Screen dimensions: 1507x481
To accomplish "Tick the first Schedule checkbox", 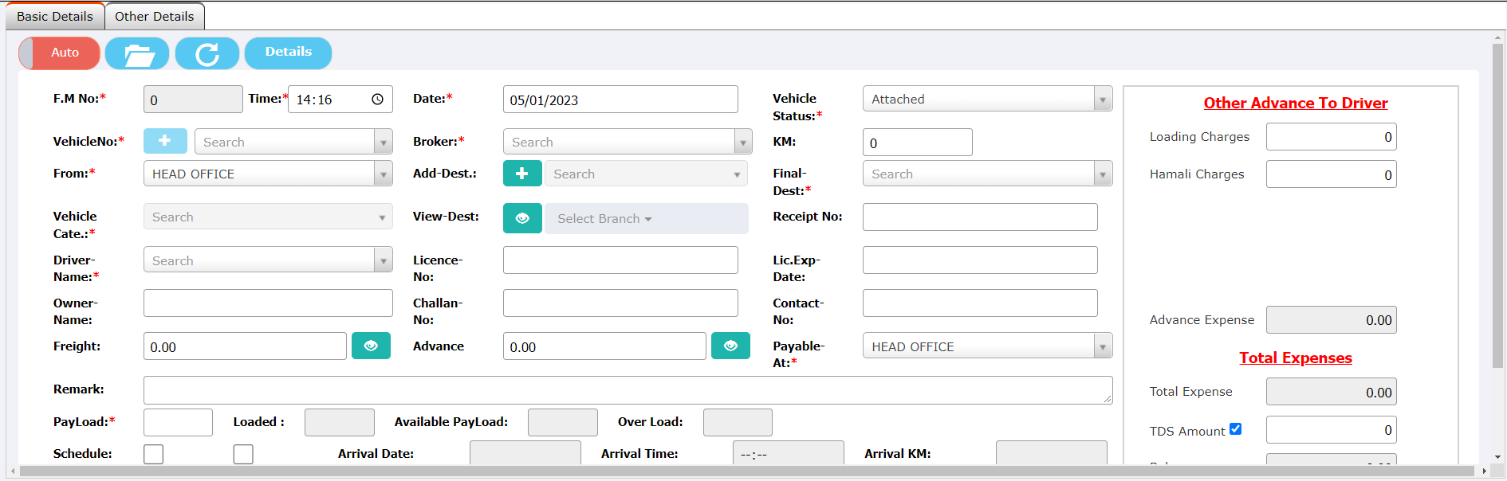I will 154,454.
